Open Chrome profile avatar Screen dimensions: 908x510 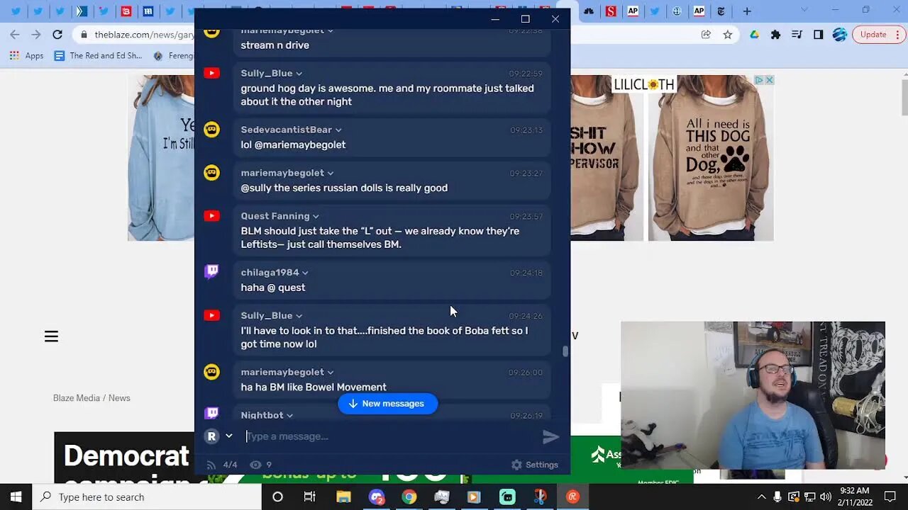[840, 34]
